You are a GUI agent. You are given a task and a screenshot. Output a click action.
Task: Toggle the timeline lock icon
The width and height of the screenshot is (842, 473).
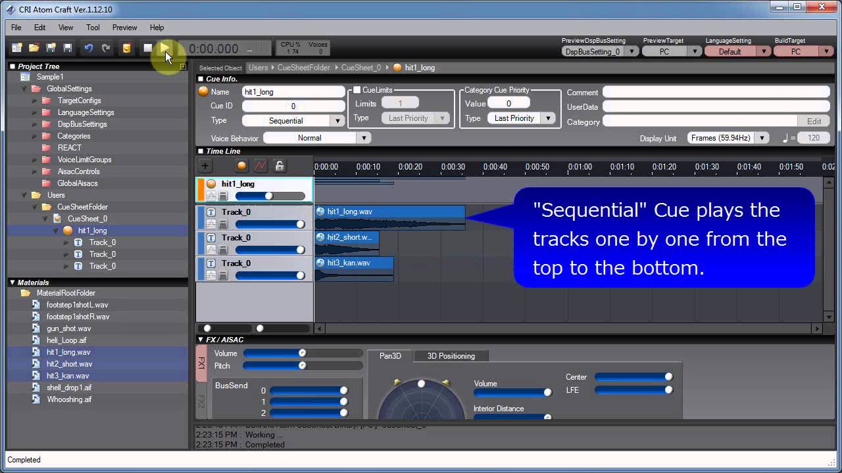[279, 166]
